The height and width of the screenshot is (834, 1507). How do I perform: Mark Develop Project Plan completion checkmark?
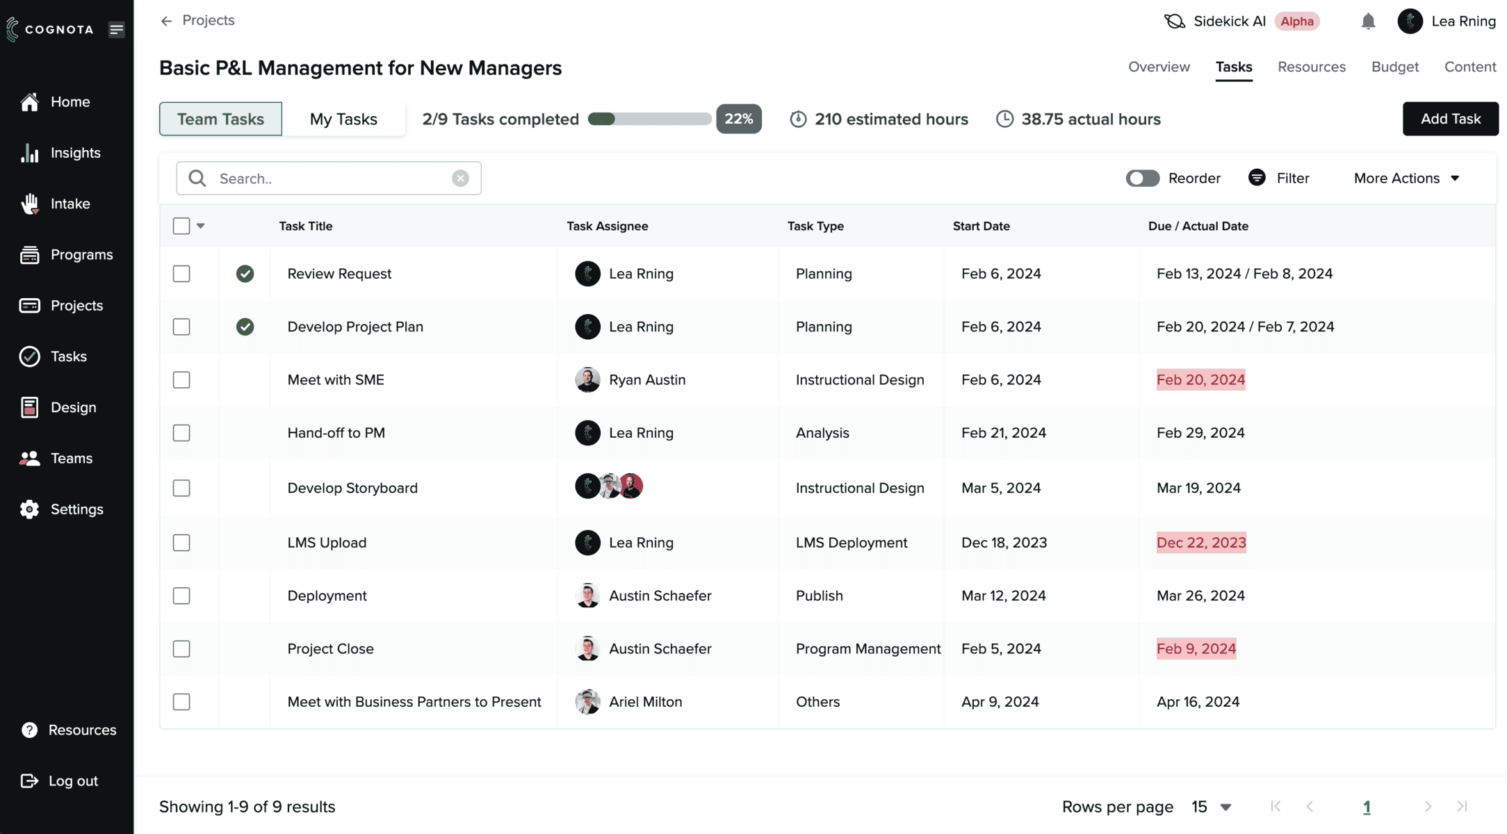(245, 327)
